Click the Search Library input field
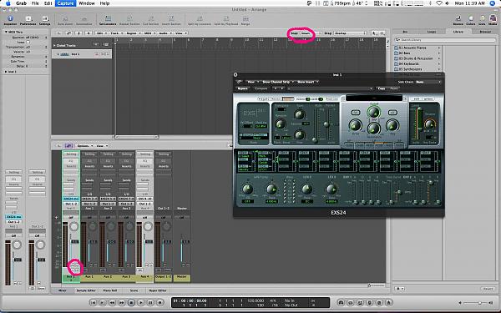The image size is (501, 313). point(445,40)
